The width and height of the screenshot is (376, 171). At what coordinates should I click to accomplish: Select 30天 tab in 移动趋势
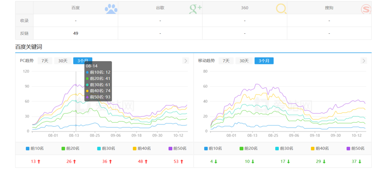tap(244, 61)
